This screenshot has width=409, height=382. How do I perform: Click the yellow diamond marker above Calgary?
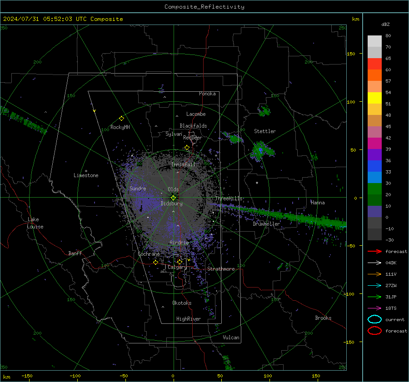click(180, 262)
